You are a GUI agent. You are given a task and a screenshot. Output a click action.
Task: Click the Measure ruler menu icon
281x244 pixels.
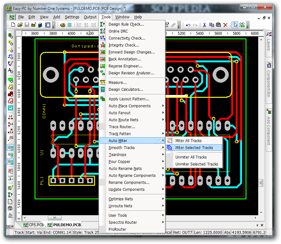click(x=103, y=82)
